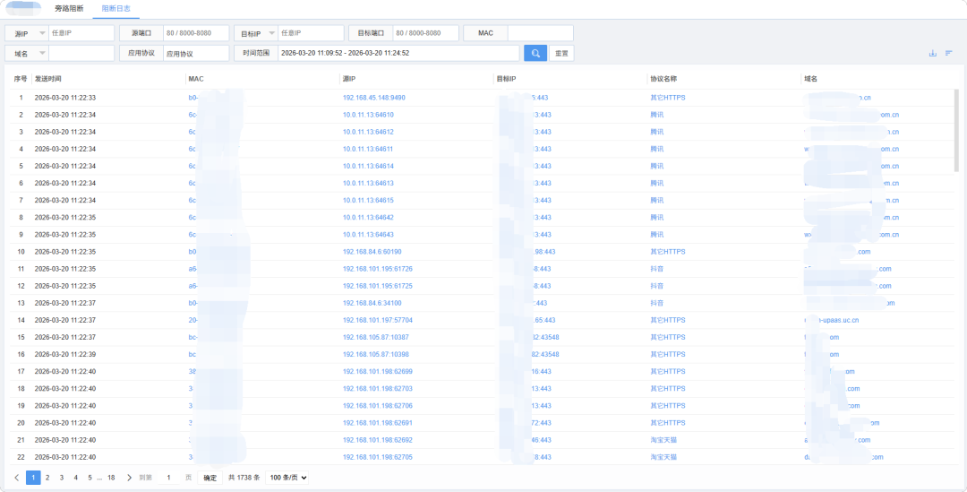Viewport: 967px width, 492px height.
Task: Open the column filter settings icon
Action: coord(949,53)
